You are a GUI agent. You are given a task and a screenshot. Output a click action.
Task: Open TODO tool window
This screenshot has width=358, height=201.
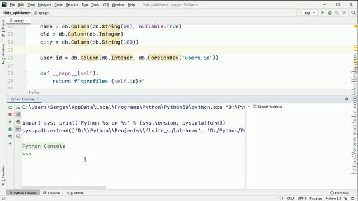point(75,193)
